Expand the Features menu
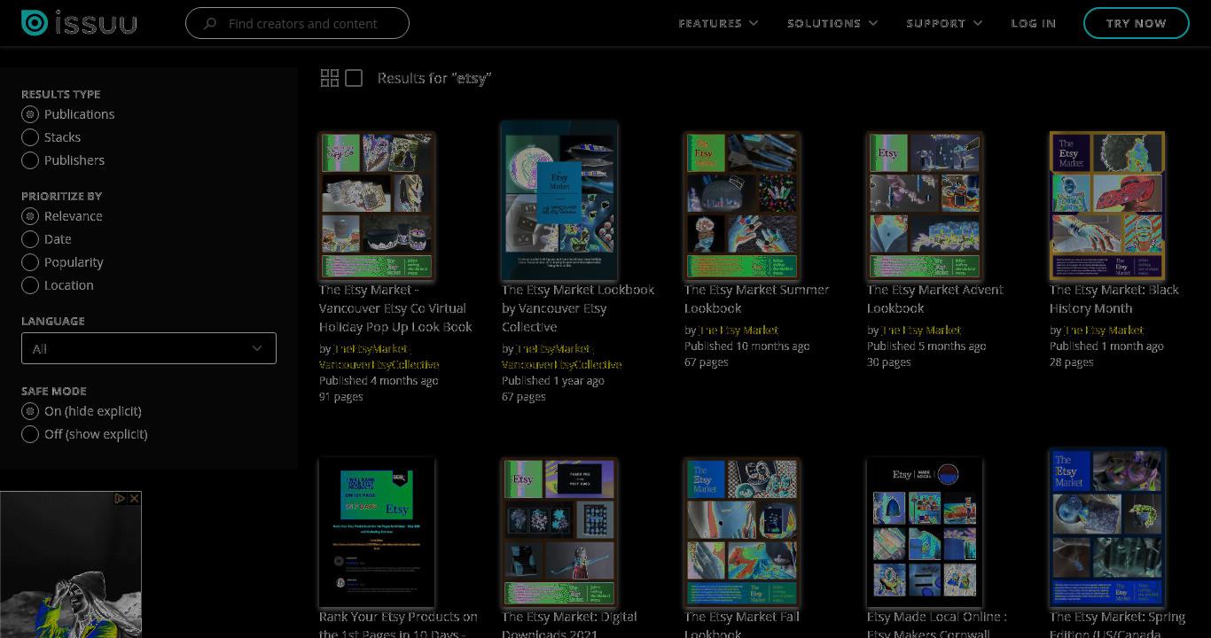 (718, 23)
